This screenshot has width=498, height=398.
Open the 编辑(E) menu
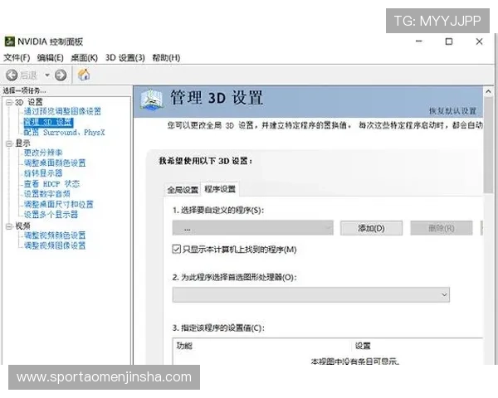click(50, 58)
